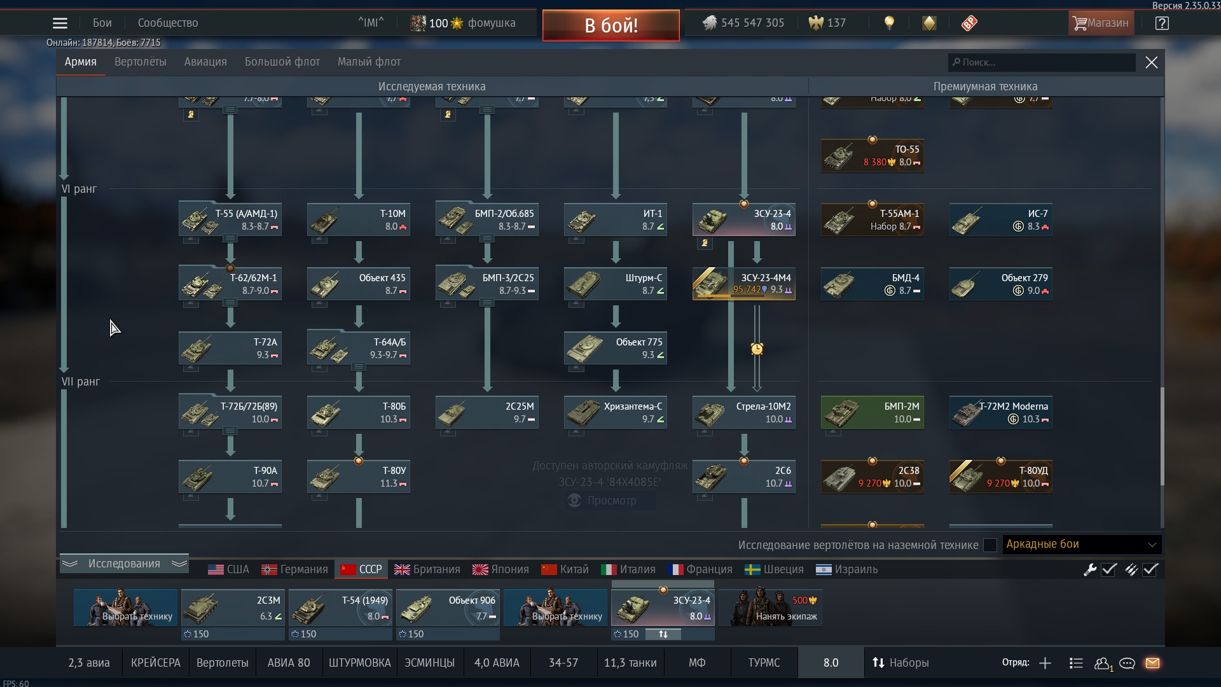Expand the БМП-2/Об.685 vehicle group
The image size is (1221, 687).
click(x=487, y=239)
